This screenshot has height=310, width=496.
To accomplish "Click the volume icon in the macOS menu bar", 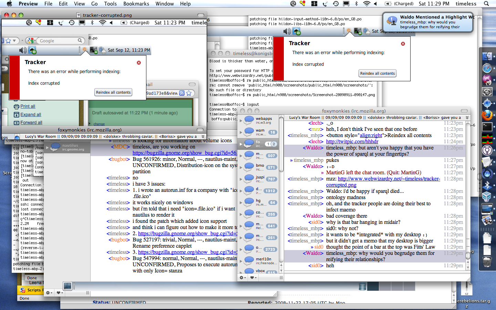I will coord(375,4).
